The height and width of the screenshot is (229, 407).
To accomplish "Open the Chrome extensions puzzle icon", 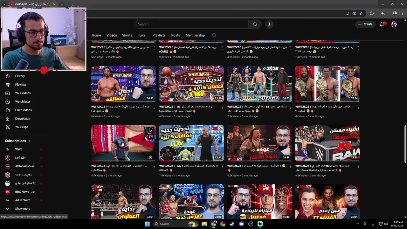I will tap(372, 13).
